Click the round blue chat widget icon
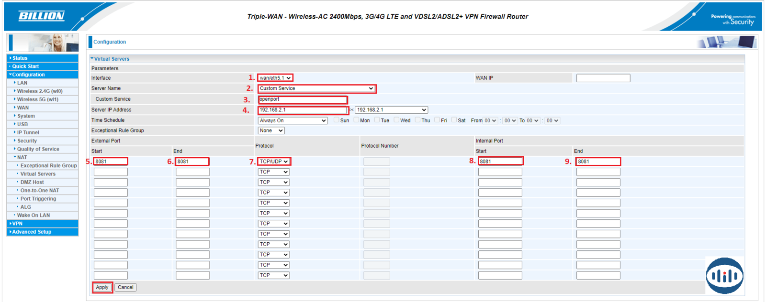 tap(724, 275)
